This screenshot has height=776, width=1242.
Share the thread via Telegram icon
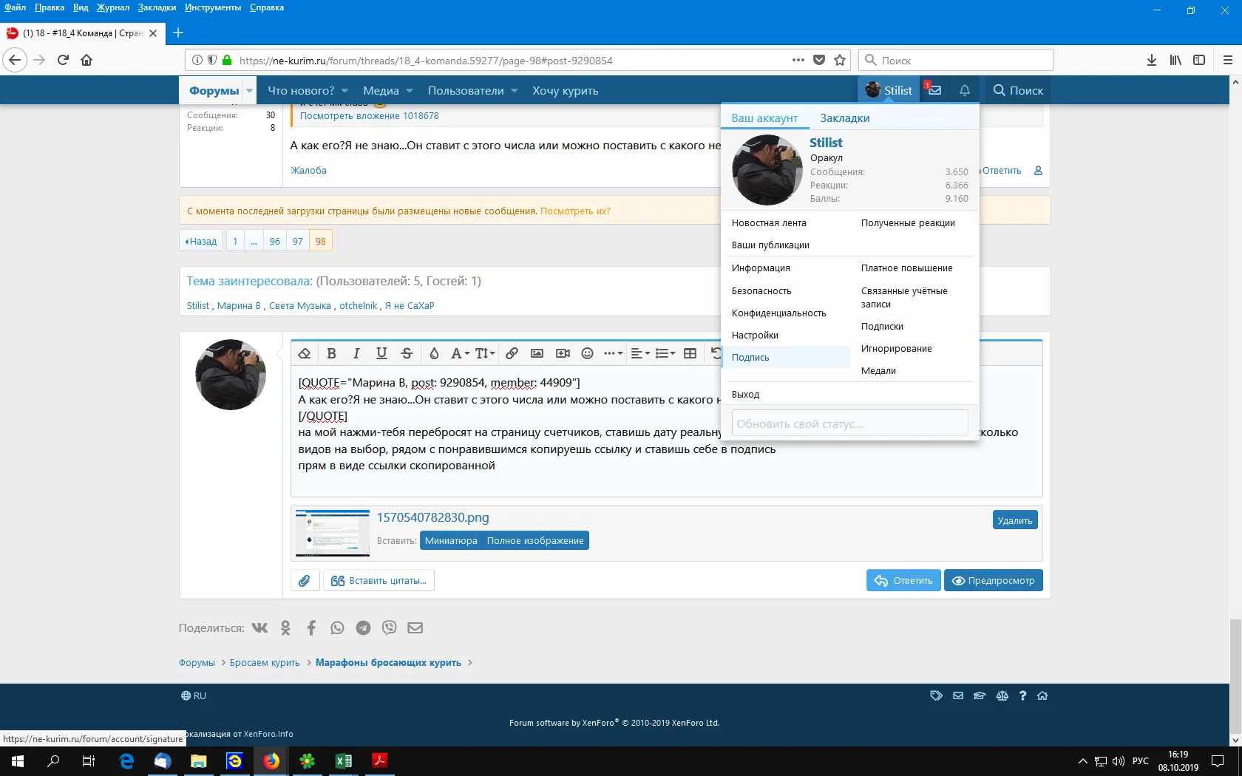pos(363,628)
